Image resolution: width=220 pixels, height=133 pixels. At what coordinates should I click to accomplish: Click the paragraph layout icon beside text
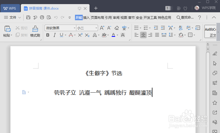(24, 92)
